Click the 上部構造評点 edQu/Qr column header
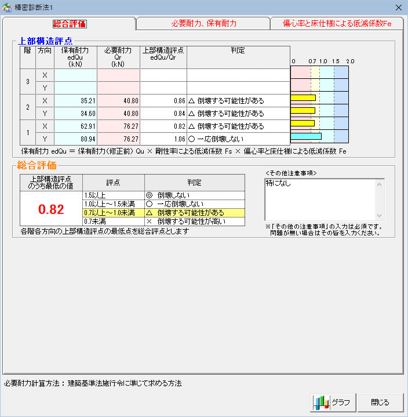This screenshot has height=417, width=408. 163,57
